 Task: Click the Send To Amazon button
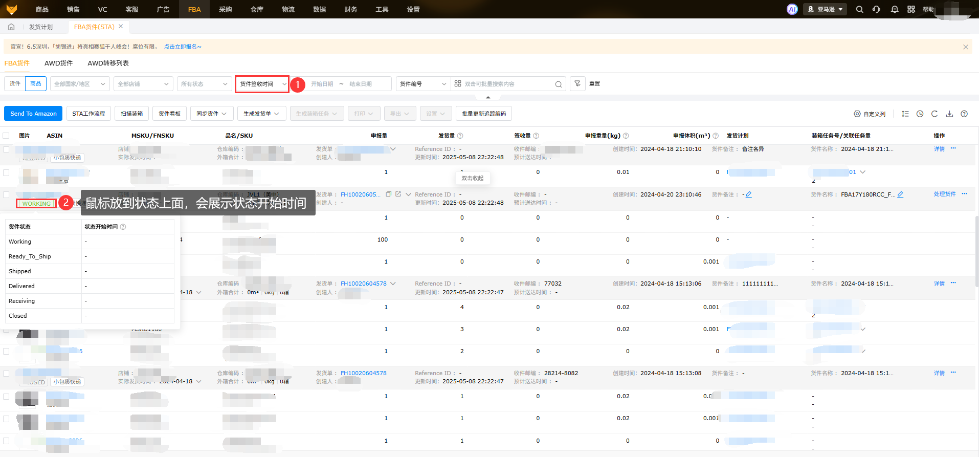pos(33,114)
